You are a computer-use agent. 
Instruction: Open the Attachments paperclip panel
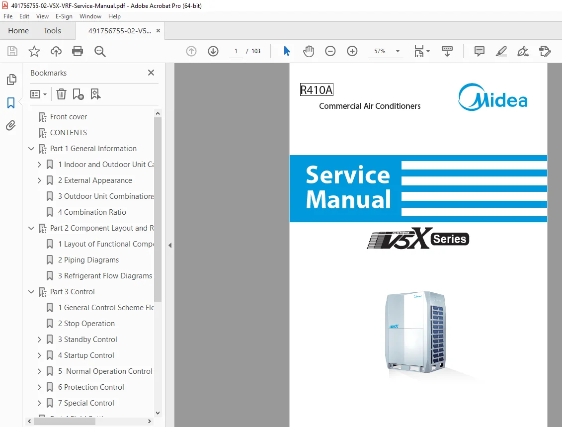click(x=11, y=125)
